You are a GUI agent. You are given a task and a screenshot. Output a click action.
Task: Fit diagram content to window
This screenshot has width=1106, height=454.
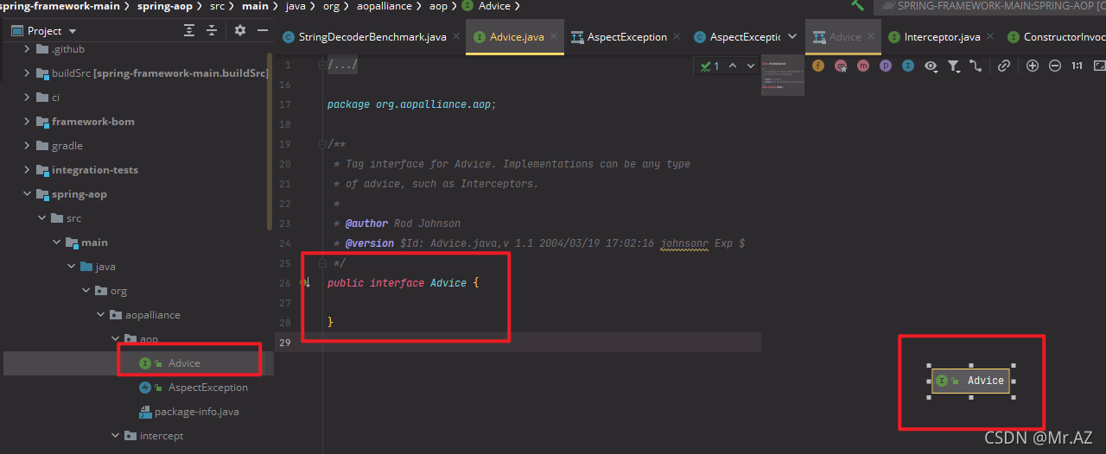(x=1099, y=66)
